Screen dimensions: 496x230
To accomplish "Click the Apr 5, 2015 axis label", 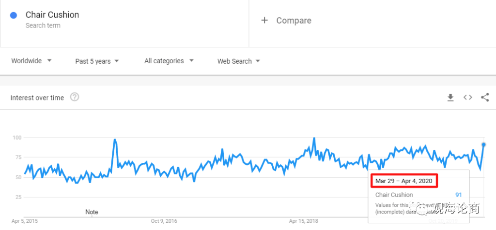I will tap(24, 221).
